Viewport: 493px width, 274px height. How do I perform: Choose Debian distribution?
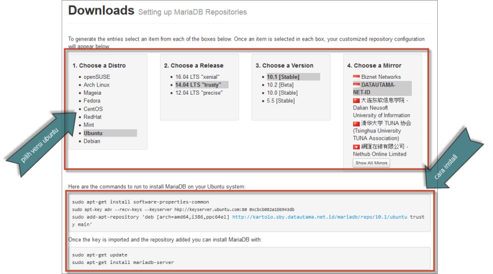(x=92, y=141)
